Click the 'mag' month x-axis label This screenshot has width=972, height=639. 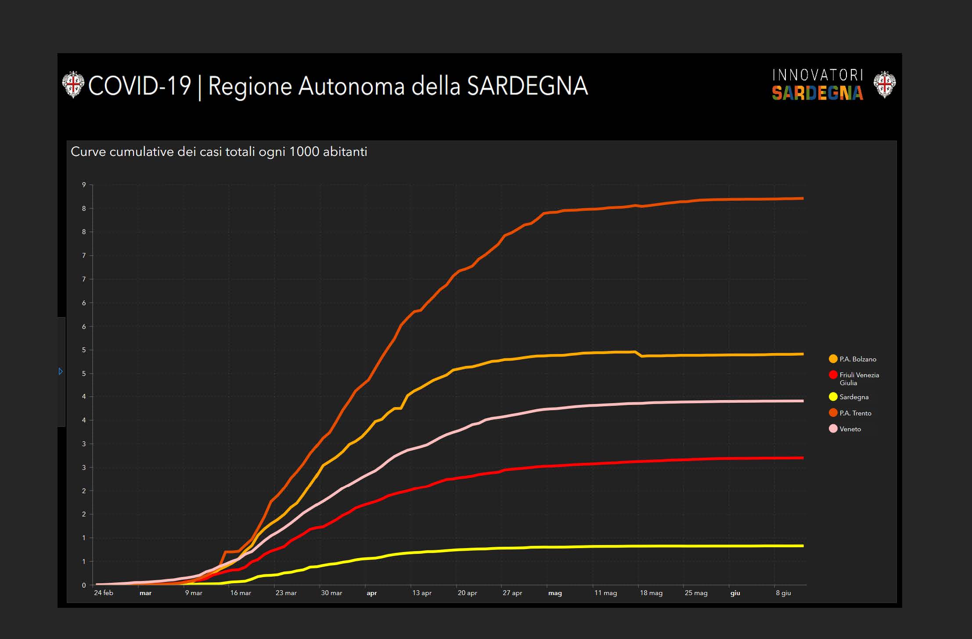pos(555,593)
